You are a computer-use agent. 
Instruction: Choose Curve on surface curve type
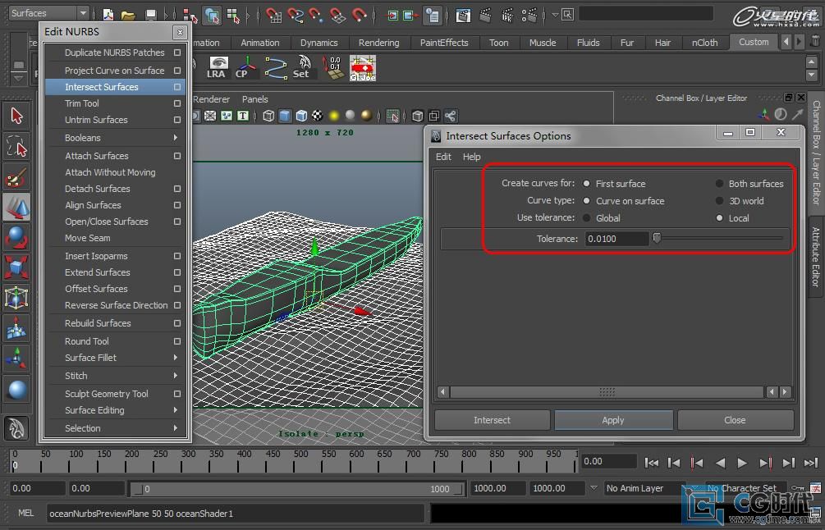(586, 201)
